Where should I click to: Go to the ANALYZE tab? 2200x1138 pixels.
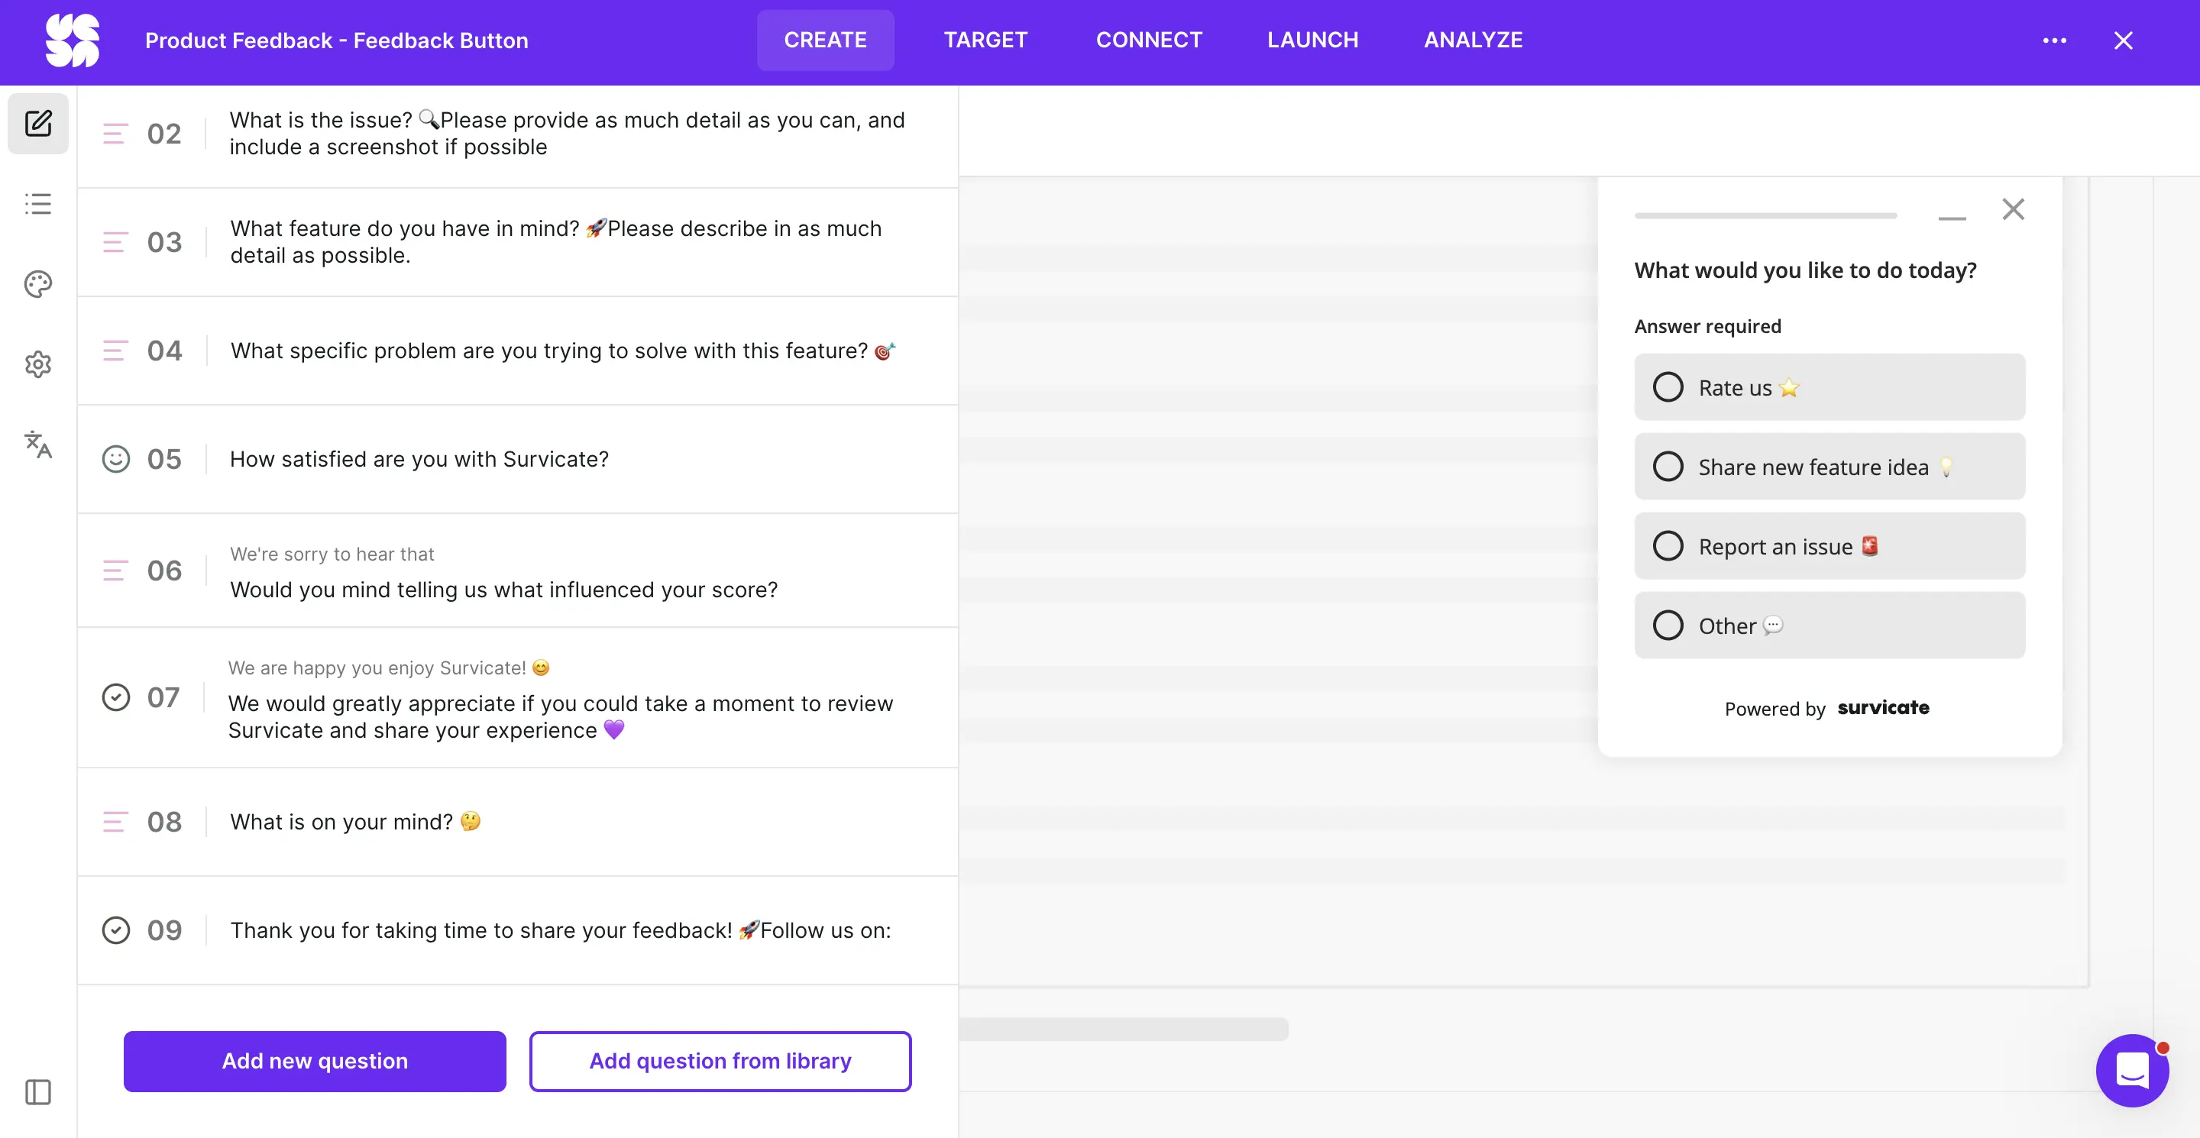[x=1472, y=40]
